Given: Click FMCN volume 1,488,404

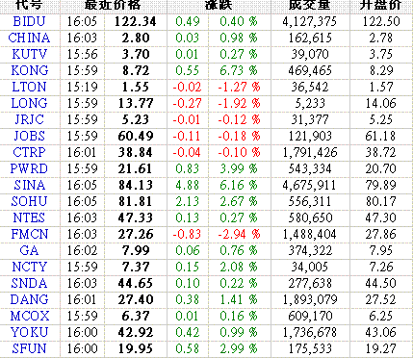Looking at the screenshot, I should coord(310,234).
